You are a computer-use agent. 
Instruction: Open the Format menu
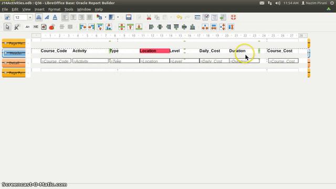[x=54, y=9]
